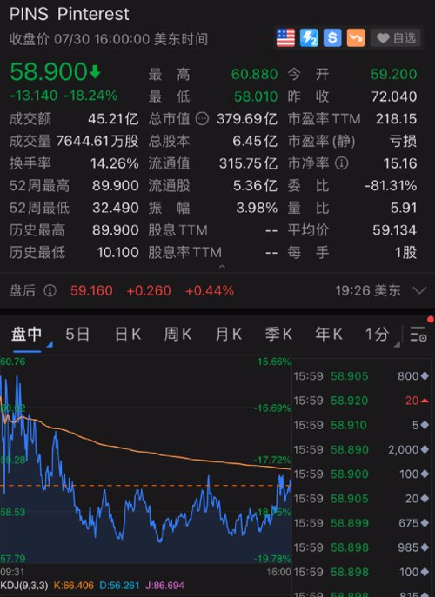Screen dimensions: 435x597
Task: Open the 季K chart tab
Action: [278, 335]
